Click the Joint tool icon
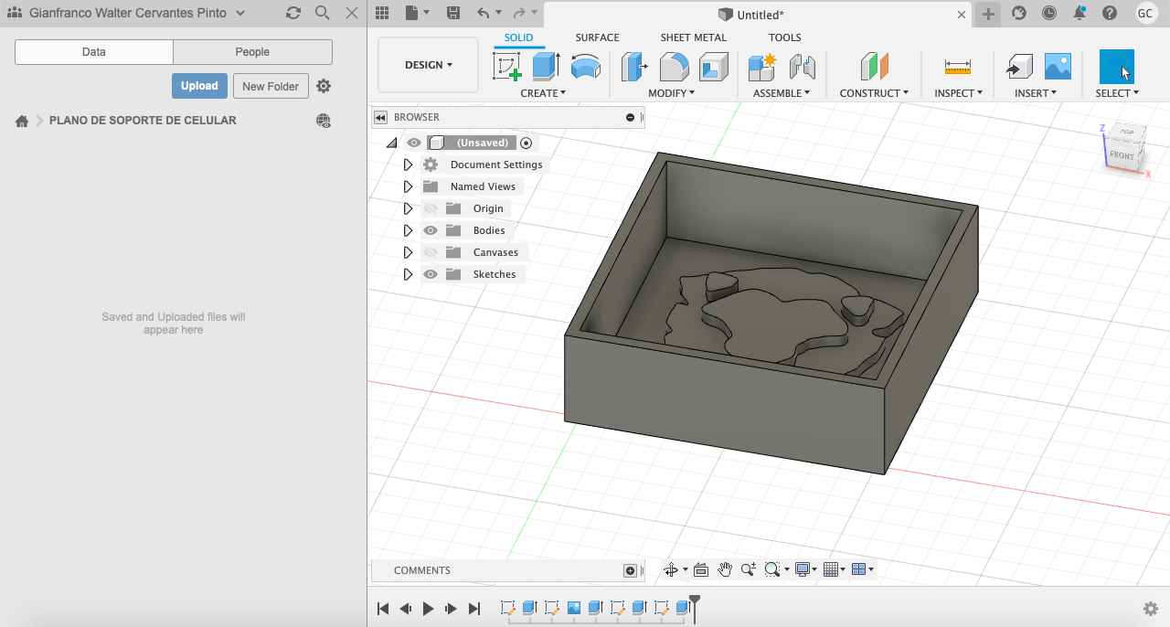Viewport: 1170px width, 627px height. click(802, 67)
